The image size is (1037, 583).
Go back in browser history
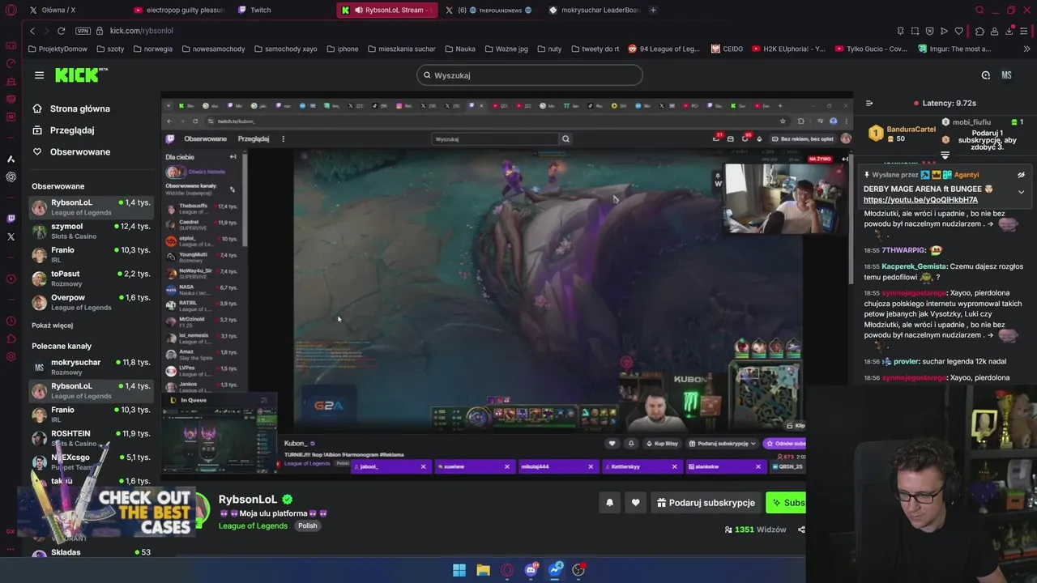click(x=32, y=31)
